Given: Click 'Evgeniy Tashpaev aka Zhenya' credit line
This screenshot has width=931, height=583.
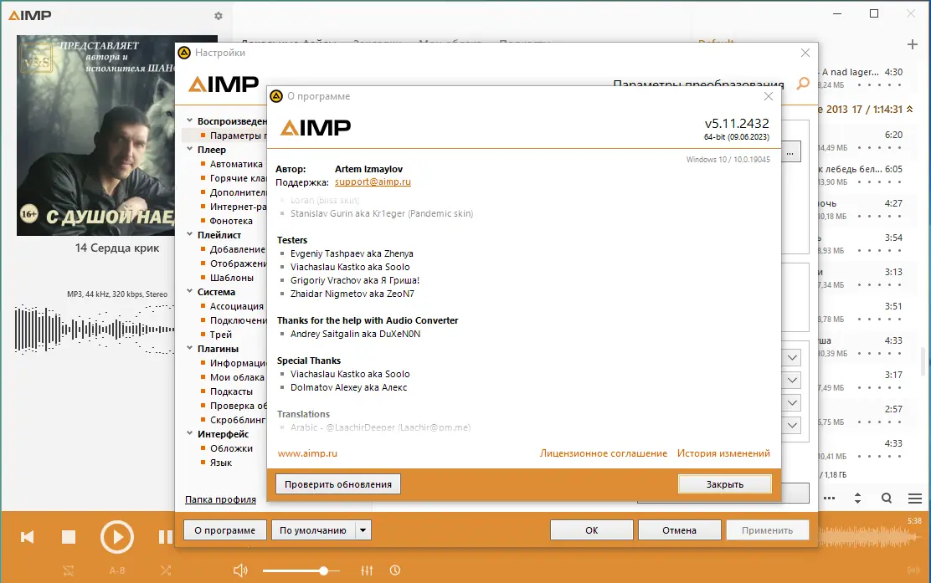Looking at the screenshot, I should (352, 253).
